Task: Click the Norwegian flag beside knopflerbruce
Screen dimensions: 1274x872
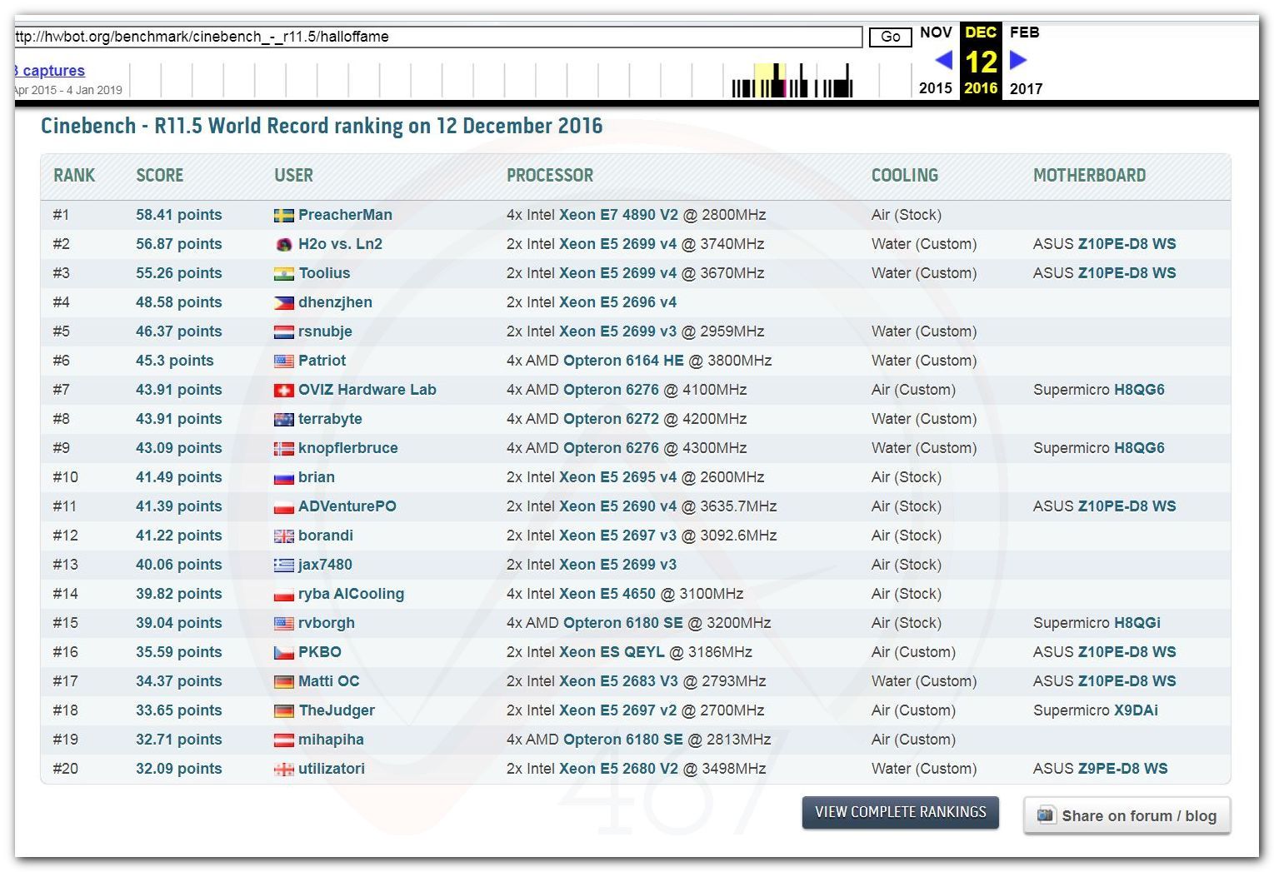Action: pyautogui.click(x=283, y=449)
